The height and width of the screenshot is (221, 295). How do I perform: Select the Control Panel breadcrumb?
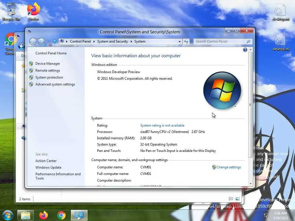tap(80, 41)
